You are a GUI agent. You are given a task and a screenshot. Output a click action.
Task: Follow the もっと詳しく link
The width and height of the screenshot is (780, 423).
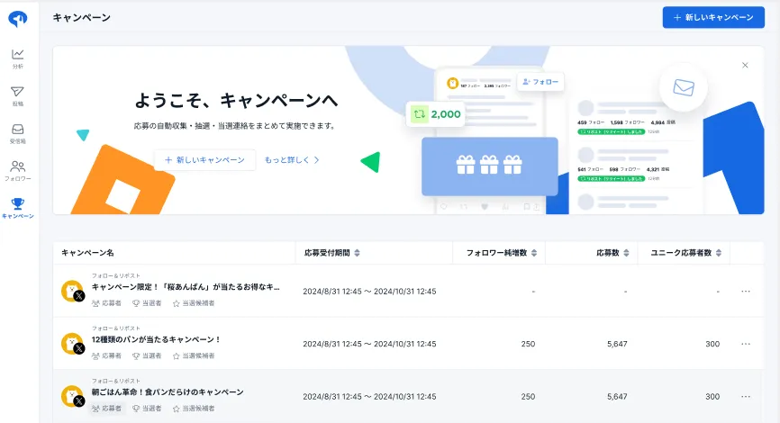[x=292, y=159]
